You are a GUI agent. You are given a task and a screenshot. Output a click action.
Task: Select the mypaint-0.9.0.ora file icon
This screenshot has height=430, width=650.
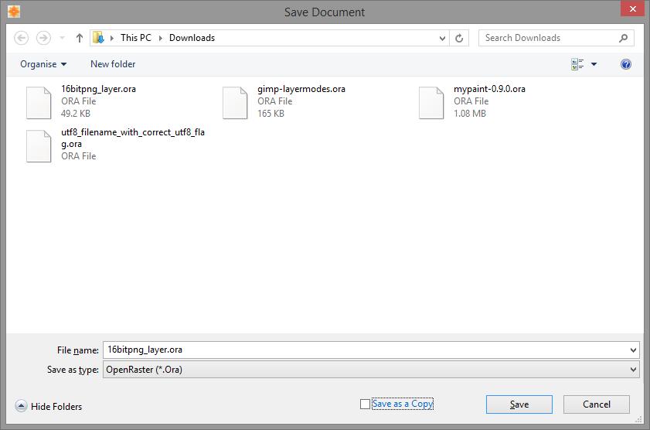[x=431, y=103]
